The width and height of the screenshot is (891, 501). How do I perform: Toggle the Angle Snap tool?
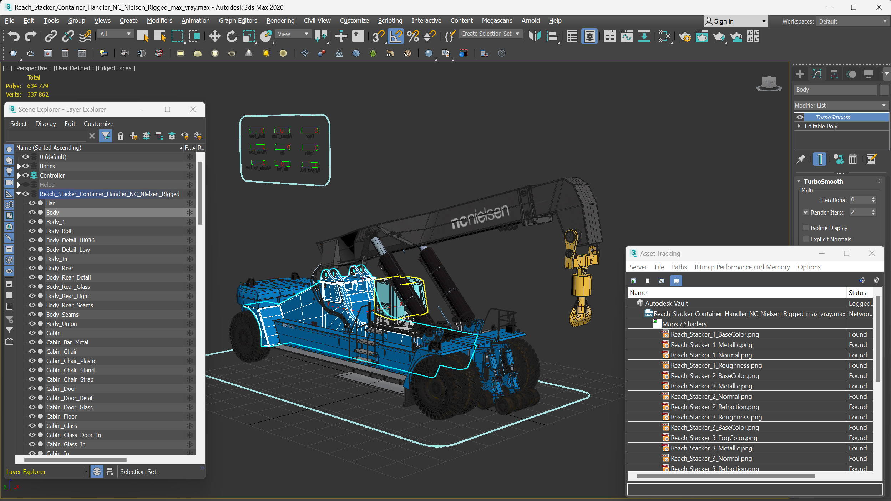tap(396, 36)
